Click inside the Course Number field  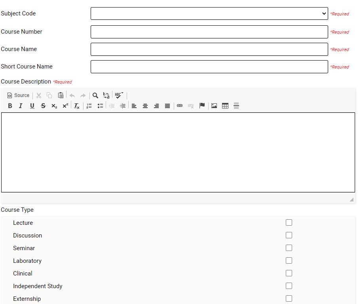coord(209,32)
